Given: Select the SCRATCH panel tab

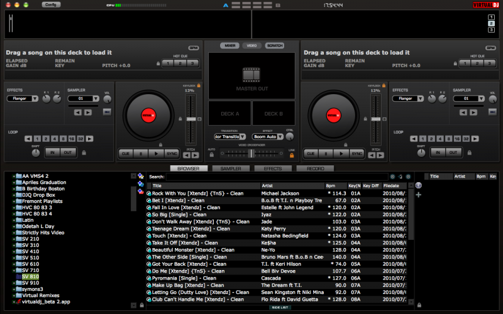Looking at the screenshot, I should point(275,46).
